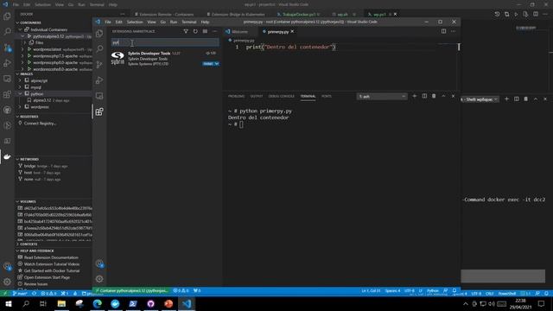The width and height of the screenshot is (553, 311).
Task: Open Install button dropdown arrow for Sybrin
Action: [x=217, y=64]
